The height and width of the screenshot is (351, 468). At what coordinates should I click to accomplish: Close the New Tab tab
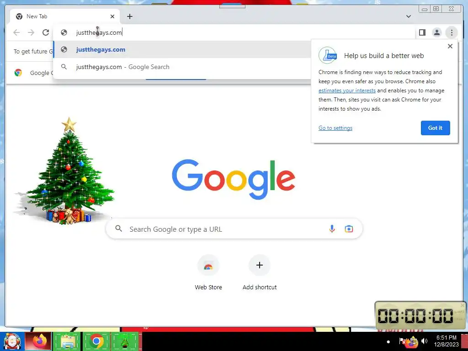coord(112,16)
